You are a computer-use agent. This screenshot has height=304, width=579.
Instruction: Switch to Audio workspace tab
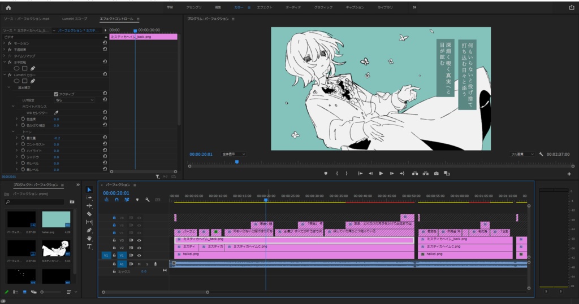293,7
